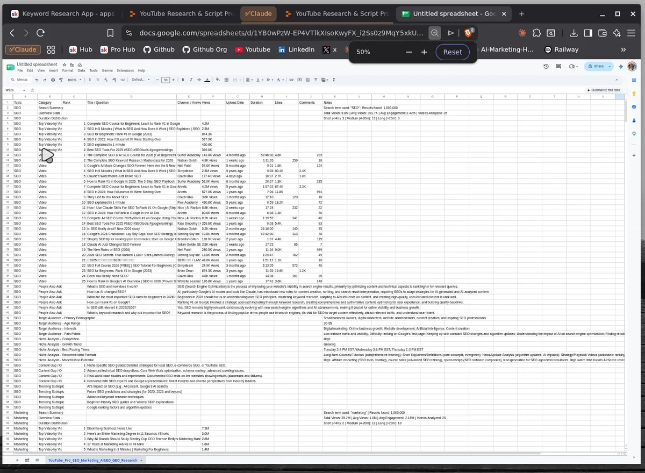
Task: Collapse the toolbar with the chevron
Action: [617, 80]
